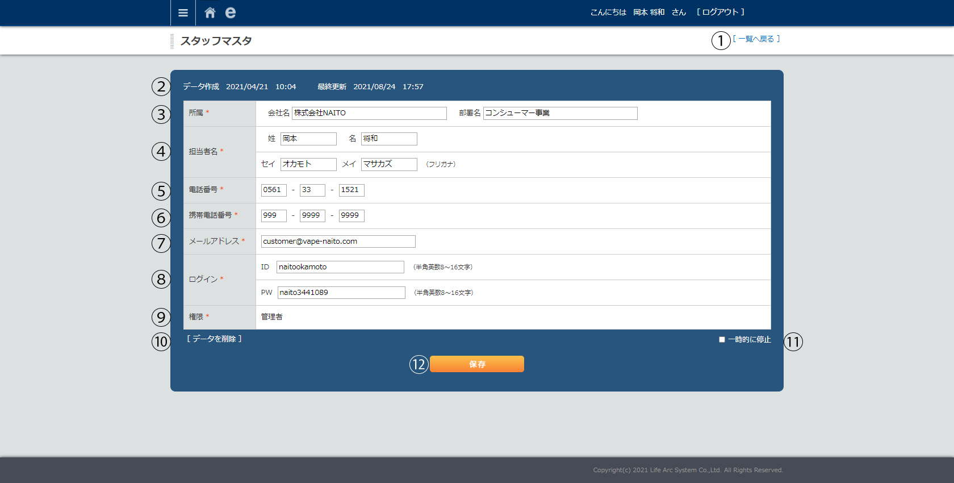
Task: Enable the 一時的に停止 checkbox
Action: pos(722,340)
